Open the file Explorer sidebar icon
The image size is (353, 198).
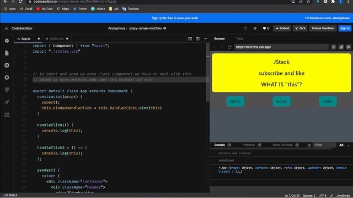(x=7, y=53)
